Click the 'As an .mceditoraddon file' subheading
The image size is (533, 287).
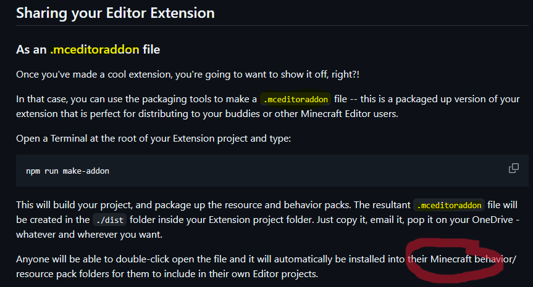coord(88,49)
